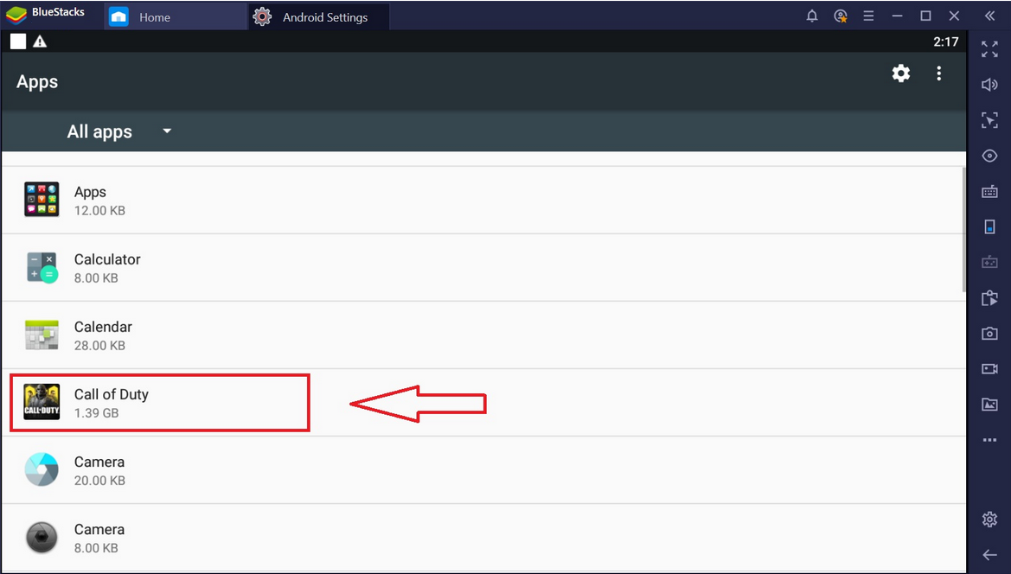The image size is (1011, 574).
Task: Open the BlueStacks notifications bell
Action: tap(812, 16)
